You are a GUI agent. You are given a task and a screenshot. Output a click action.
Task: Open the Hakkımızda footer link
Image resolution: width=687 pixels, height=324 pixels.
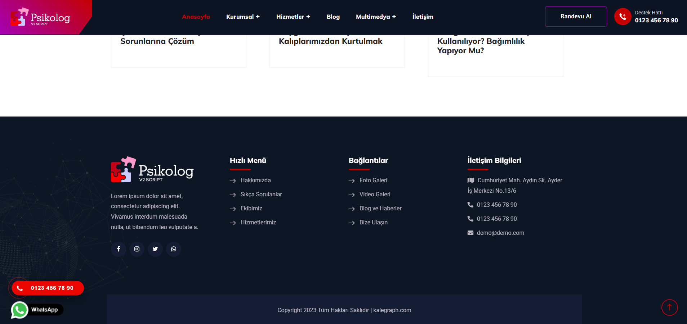click(x=255, y=180)
